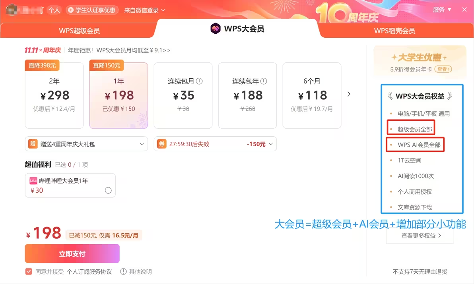Click the info icon beside 其他说明
Viewport: 474px width, 284px height.
pos(123,272)
